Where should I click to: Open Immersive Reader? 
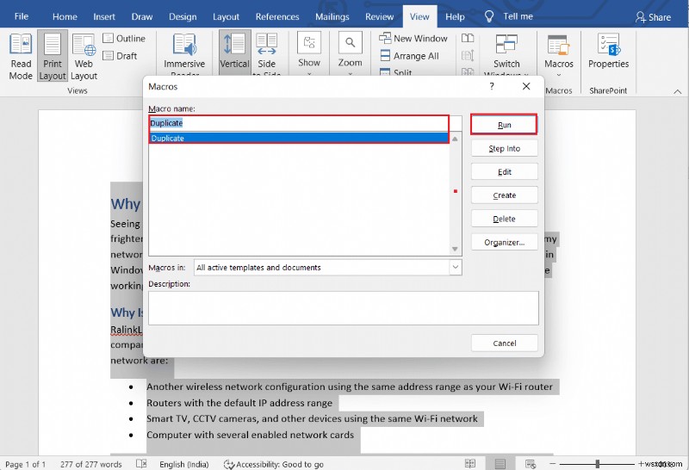pos(184,55)
